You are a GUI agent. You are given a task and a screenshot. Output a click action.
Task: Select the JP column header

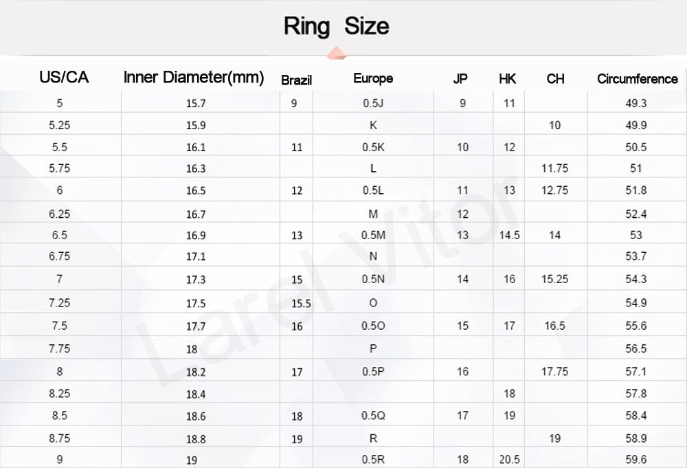coord(460,78)
